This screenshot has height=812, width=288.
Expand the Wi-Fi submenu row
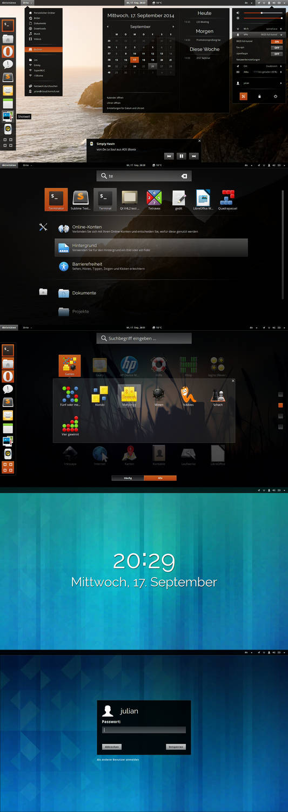(259, 28)
